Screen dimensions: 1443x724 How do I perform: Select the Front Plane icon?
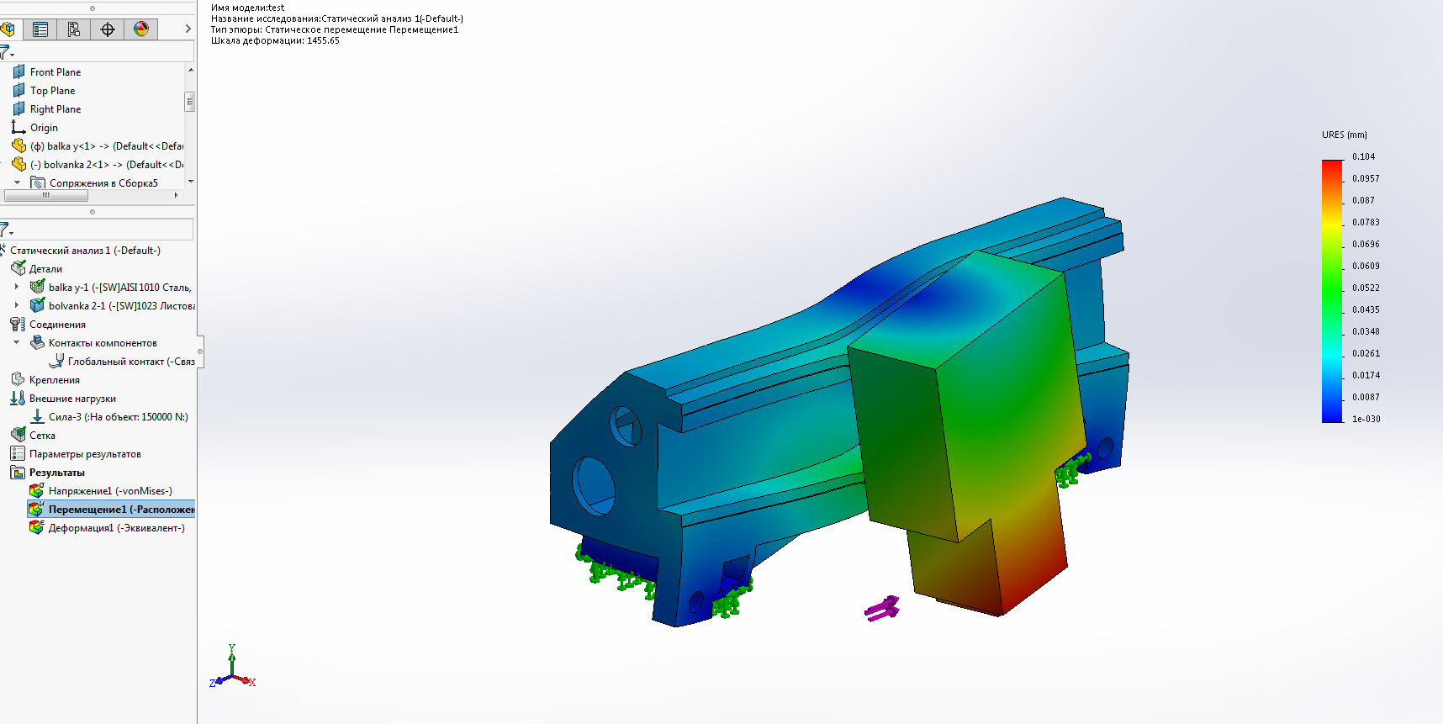pos(18,71)
